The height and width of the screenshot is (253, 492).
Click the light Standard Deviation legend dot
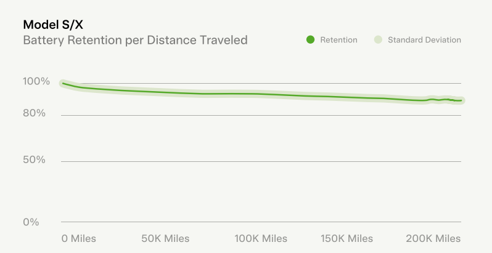(x=377, y=40)
